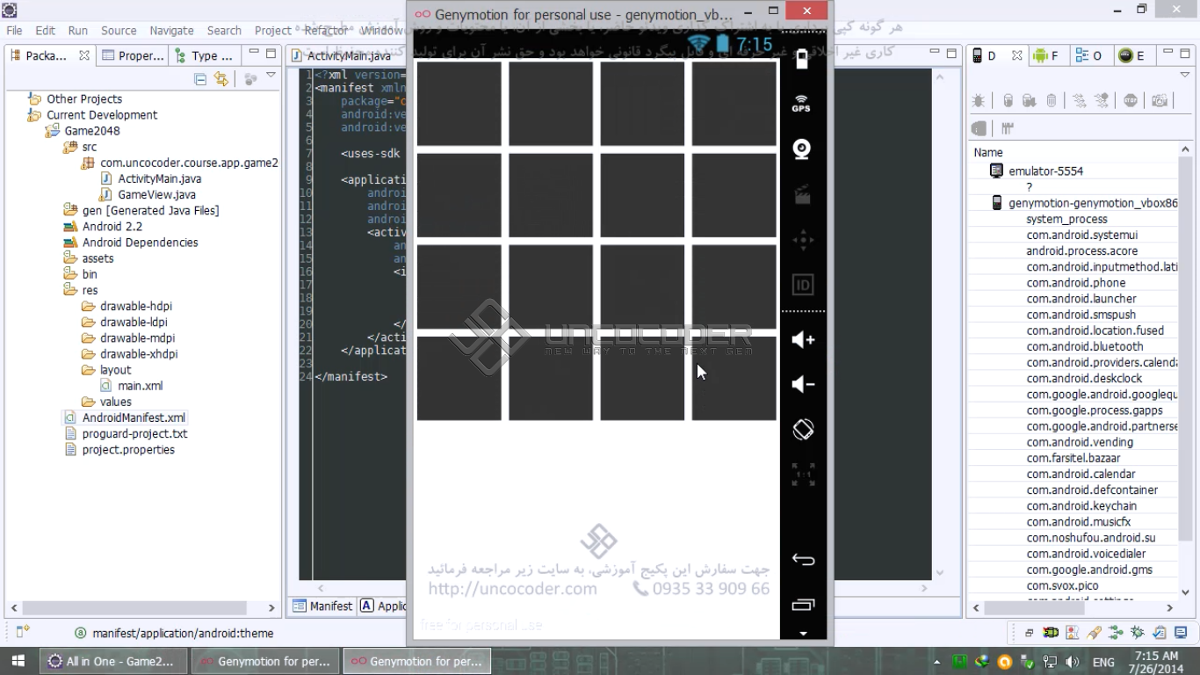Click the Debug selected process bug icon
Image resolution: width=1200 pixels, height=675 pixels.
pyautogui.click(x=979, y=101)
